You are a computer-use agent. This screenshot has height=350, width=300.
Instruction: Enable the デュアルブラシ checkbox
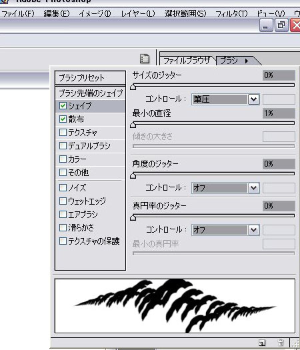[x=63, y=146]
